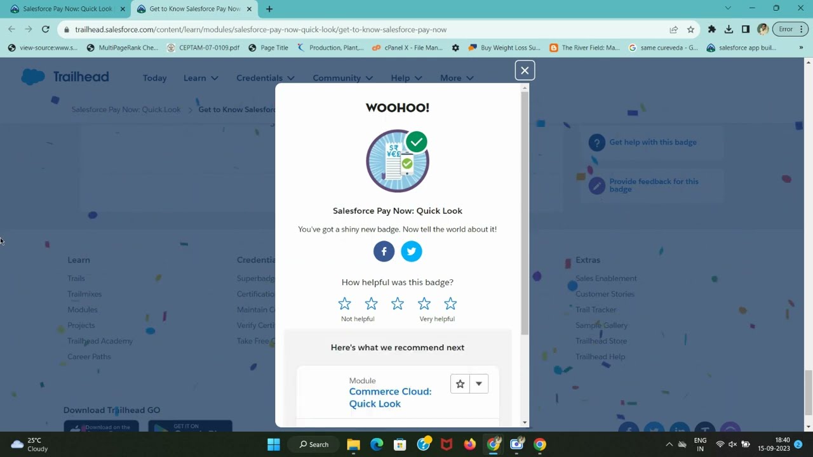The width and height of the screenshot is (813, 457).
Task: Expand the Community menu
Action: point(343,78)
